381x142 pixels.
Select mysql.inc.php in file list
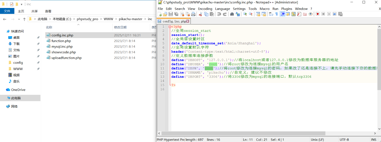click(x=62, y=46)
